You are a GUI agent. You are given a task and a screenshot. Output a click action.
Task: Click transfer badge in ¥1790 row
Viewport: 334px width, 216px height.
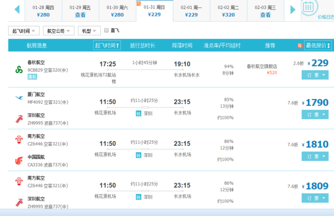(x=139, y=114)
